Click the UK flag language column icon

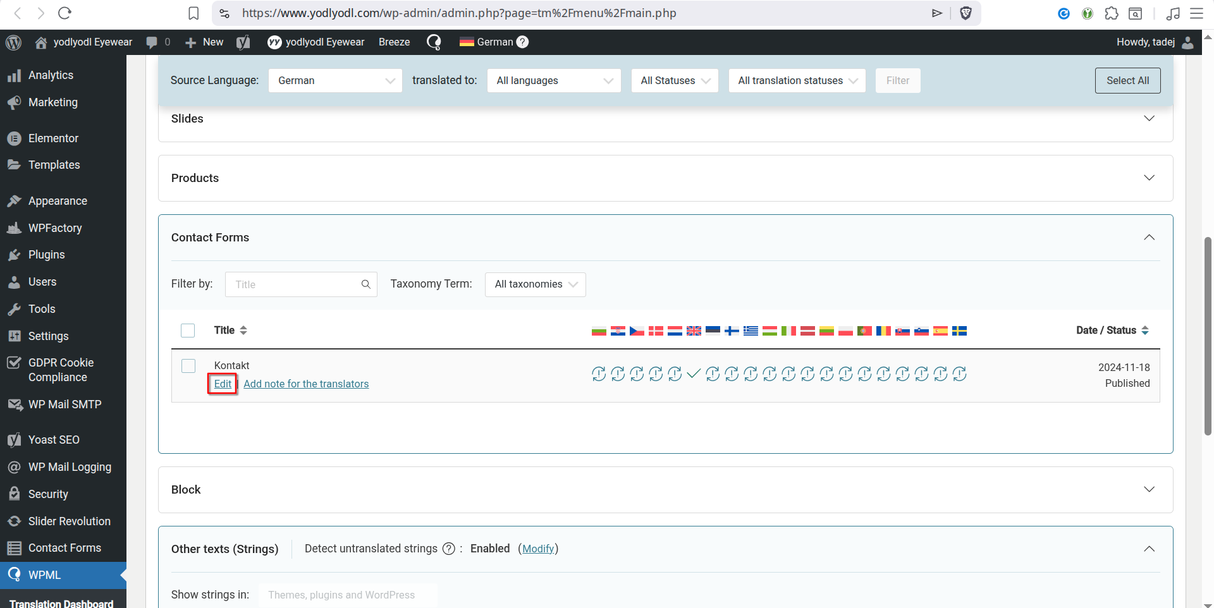(694, 331)
